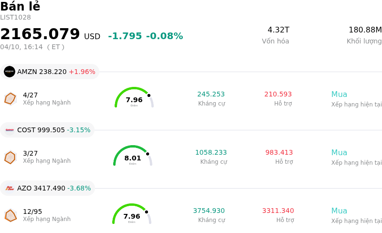Click the AMZN sector rank radar icon
The width and height of the screenshot is (382, 233).
[x=10, y=98]
